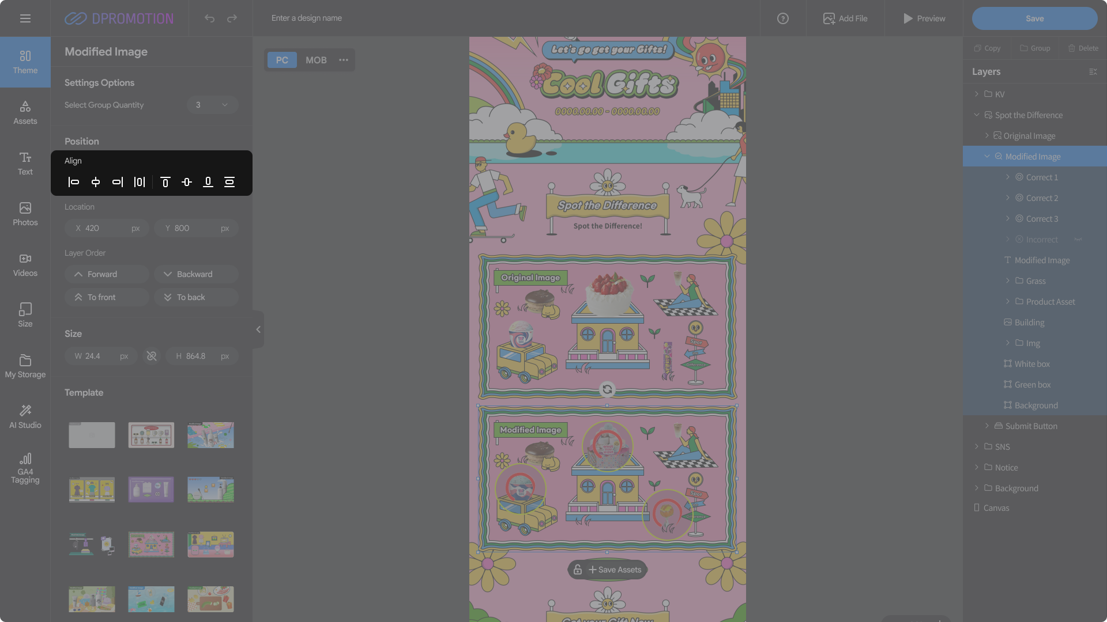
Task: Click the refresh icon between images
Action: (x=607, y=390)
